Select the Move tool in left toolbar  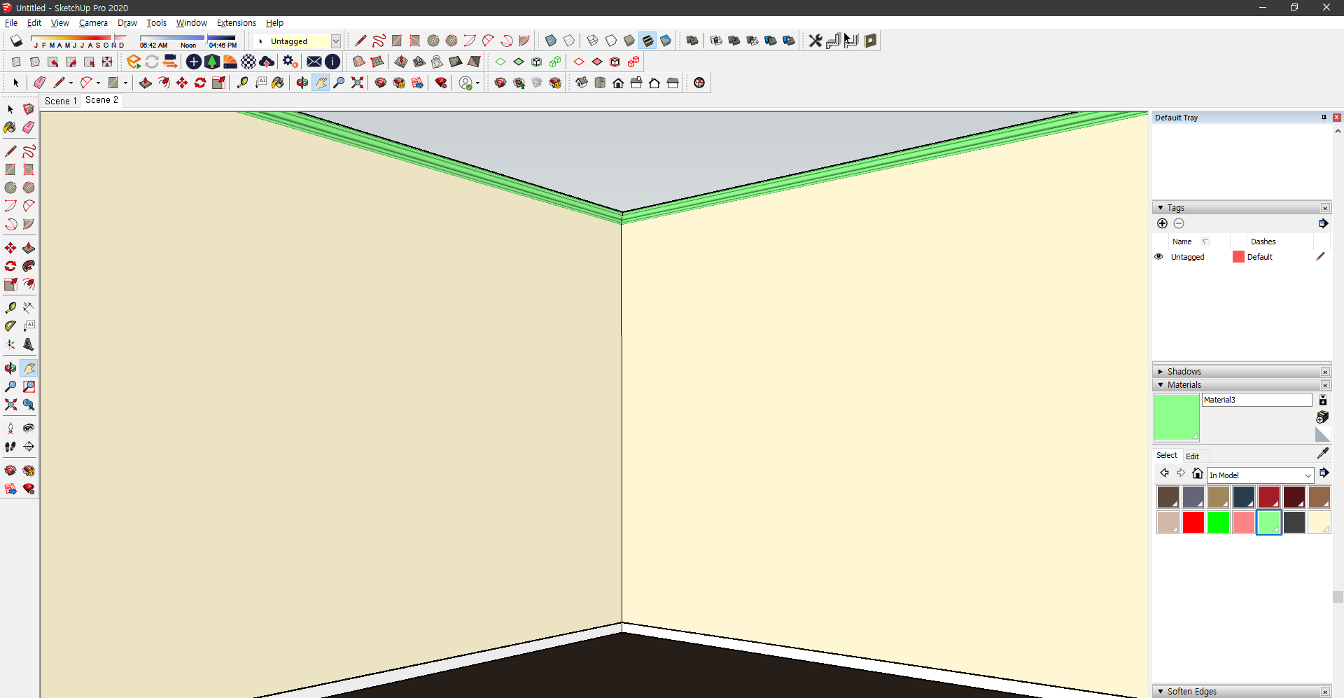pos(10,248)
